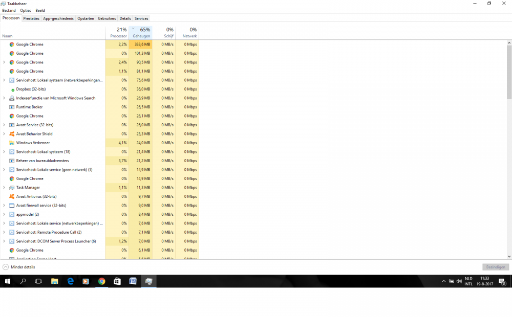Switch to the Services tab
This screenshot has height=317, width=512.
pos(141,18)
